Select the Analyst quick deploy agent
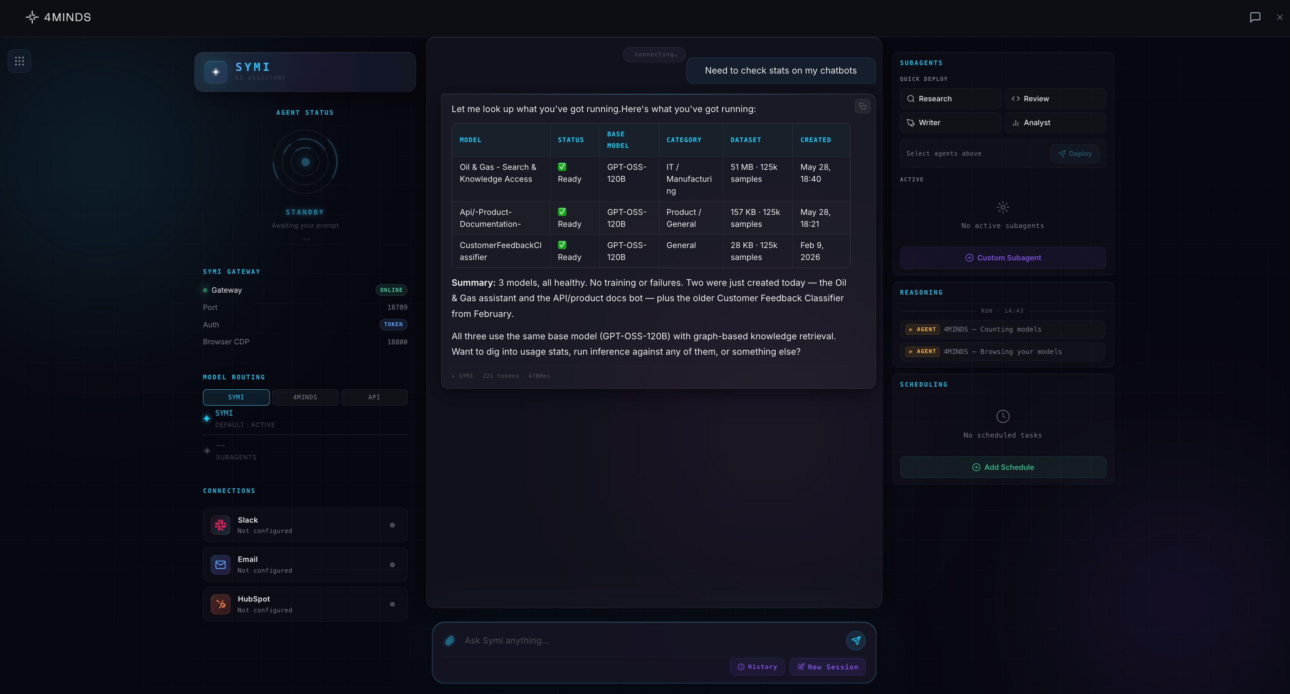 1055,123
